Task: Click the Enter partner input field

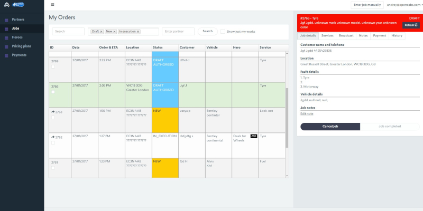Action: click(178, 32)
